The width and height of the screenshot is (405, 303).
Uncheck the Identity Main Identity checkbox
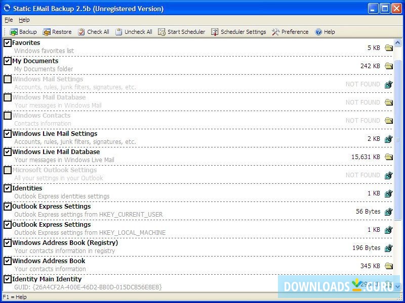coord(8,279)
